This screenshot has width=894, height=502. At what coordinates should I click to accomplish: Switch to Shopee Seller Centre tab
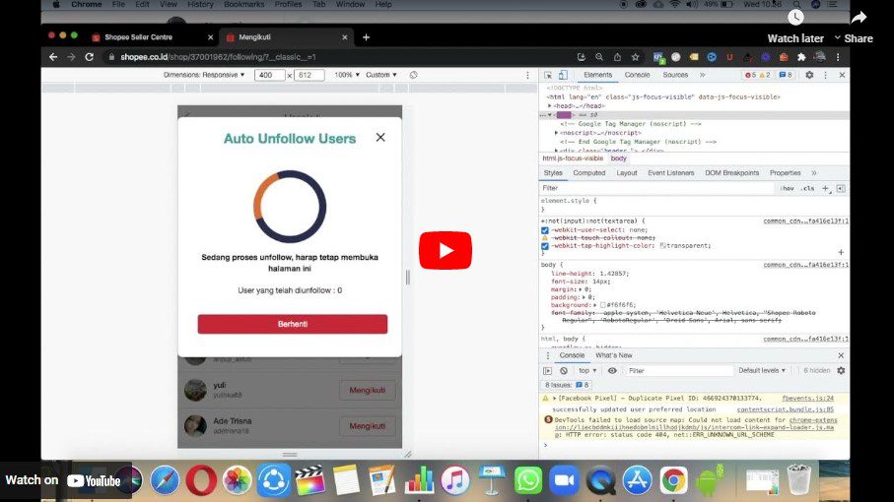point(138,37)
